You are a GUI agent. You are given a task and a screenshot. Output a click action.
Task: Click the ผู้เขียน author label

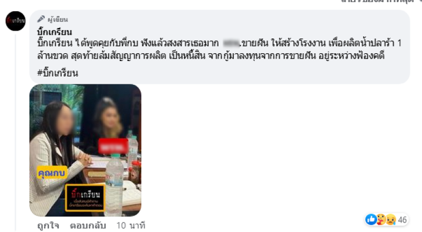[57, 20]
